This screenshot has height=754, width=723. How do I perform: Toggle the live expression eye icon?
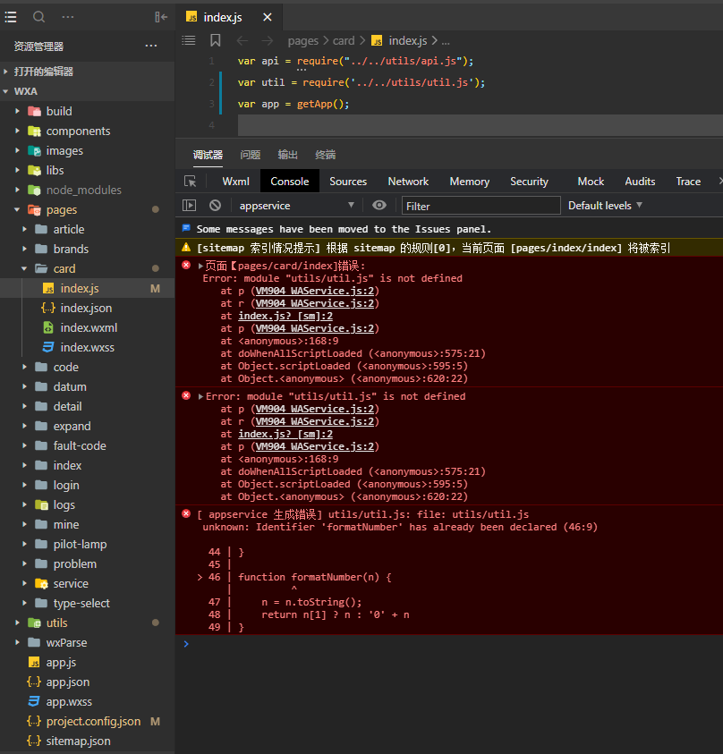pyautogui.click(x=379, y=206)
